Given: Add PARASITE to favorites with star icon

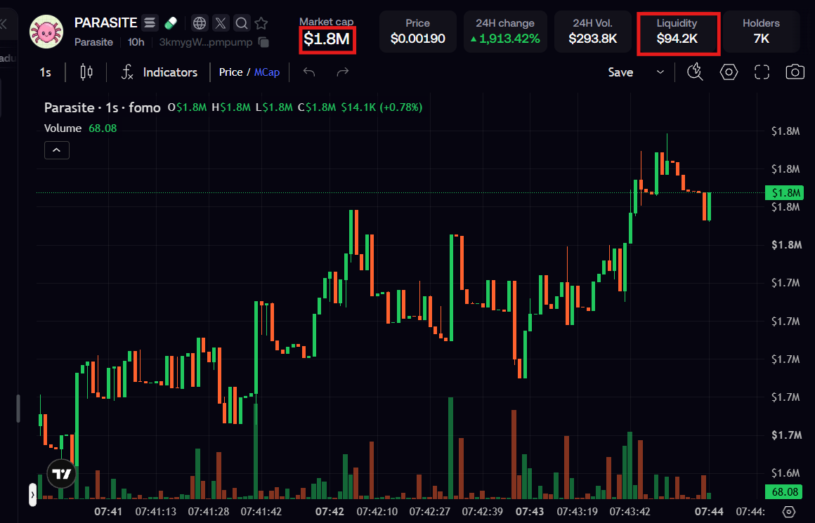Looking at the screenshot, I should pos(261,23).
